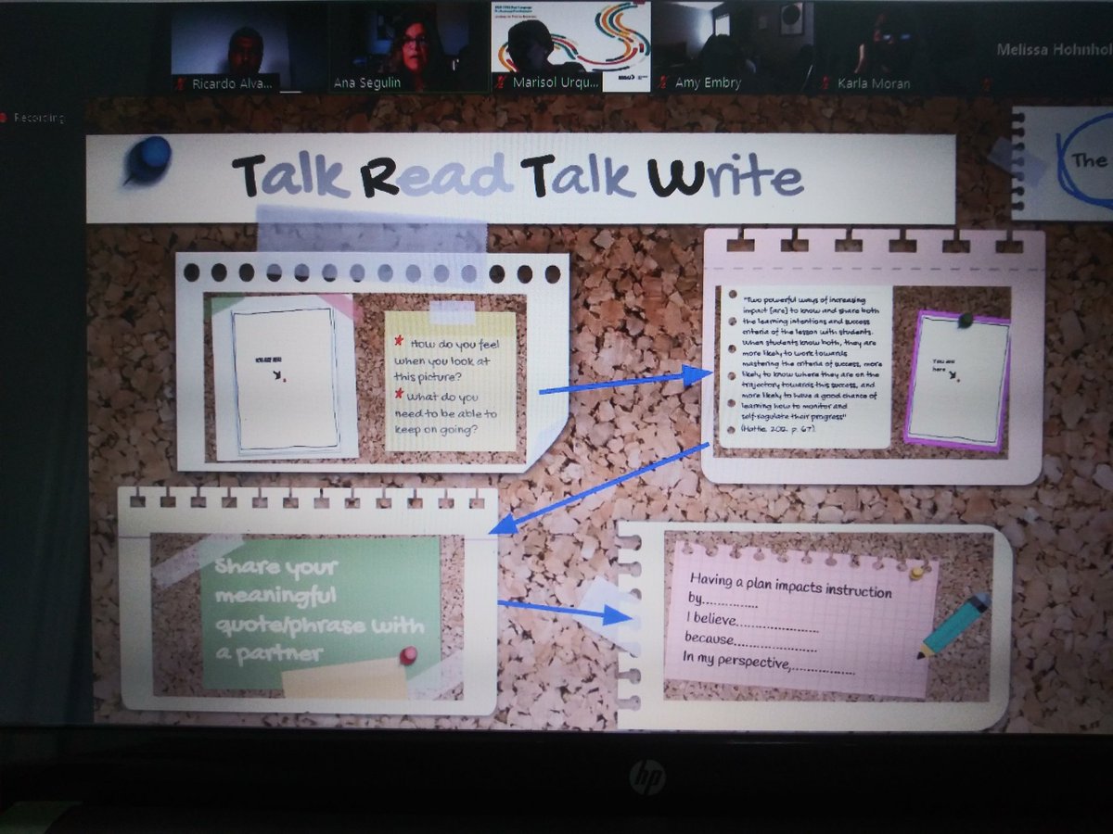Open the purple-framed You are here picture
Screen dimensions: 1113x834
pyautogui.click(x=957, y=379)
